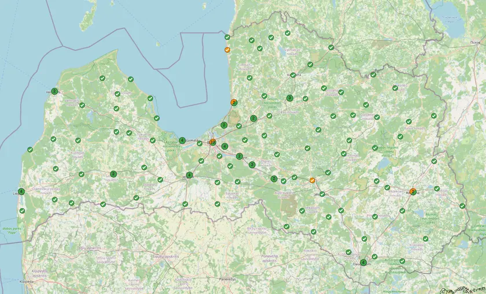The image size is (486, 294).
Task: Click the green cluster 4 at Jelgava
Action: (x=189, y=175)
